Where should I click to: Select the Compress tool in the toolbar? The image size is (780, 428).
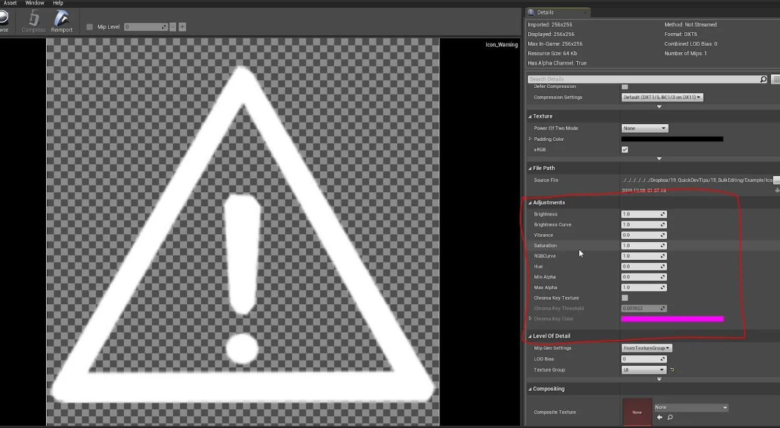click(33, 21)
